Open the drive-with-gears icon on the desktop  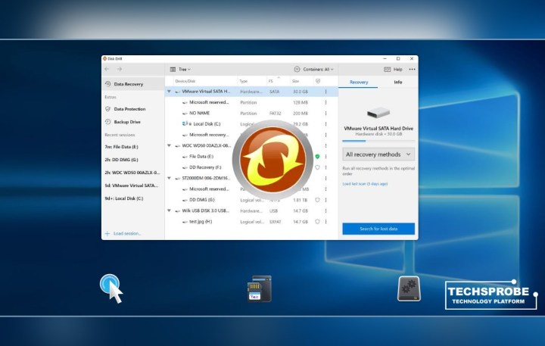tap(409, 288)
